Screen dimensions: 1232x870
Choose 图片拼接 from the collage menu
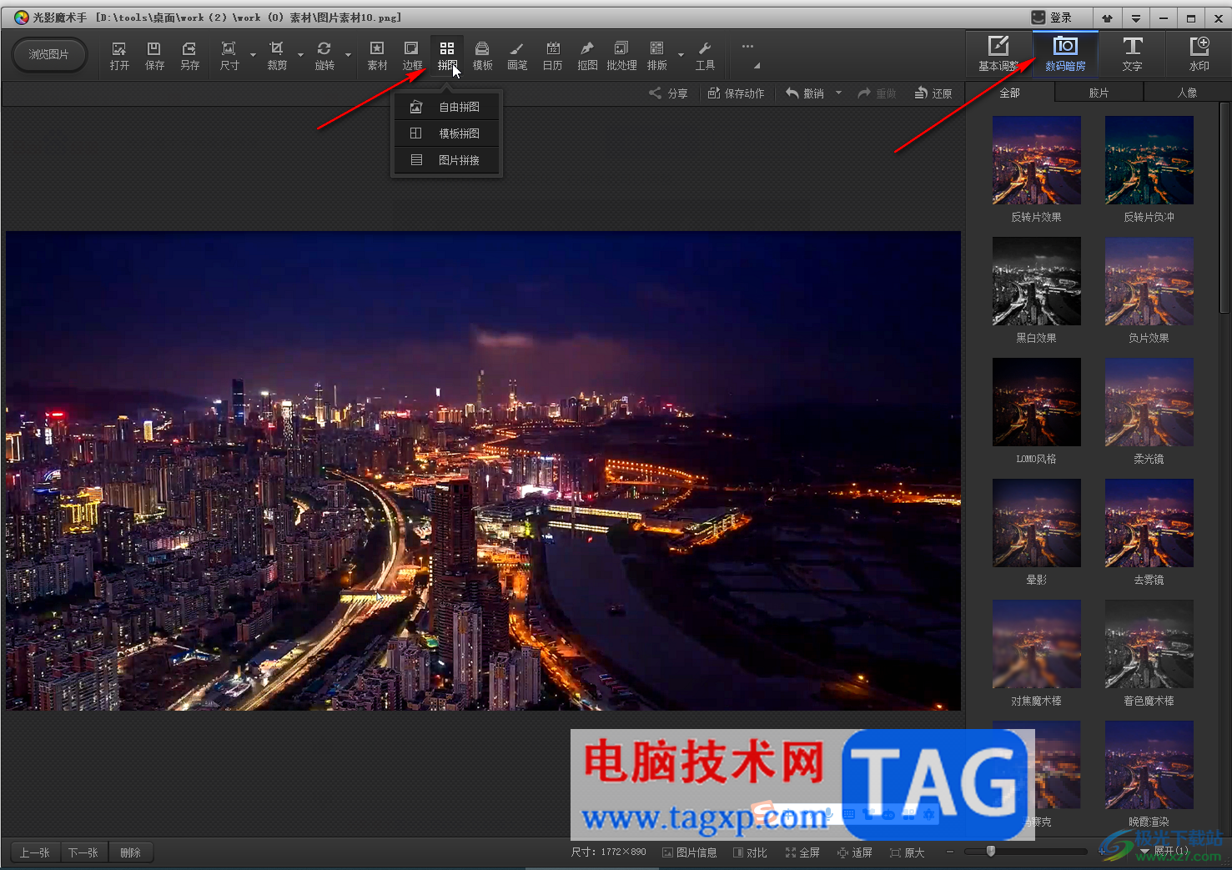click(447, 160)
